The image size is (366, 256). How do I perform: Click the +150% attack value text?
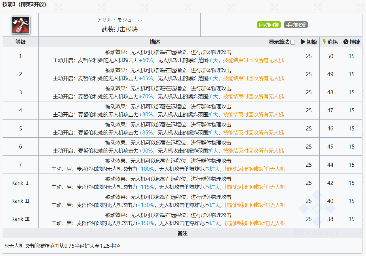pyautogui.click(x=146, y=223)
